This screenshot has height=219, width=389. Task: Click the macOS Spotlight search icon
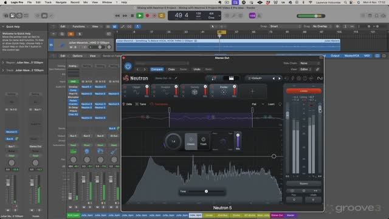[x=345, y=2]
